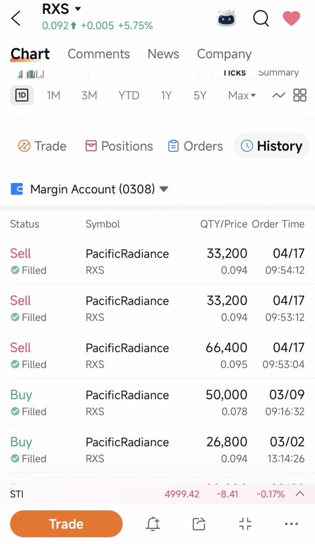
Task: Open the grid layout icon
Action: (300, 95)
